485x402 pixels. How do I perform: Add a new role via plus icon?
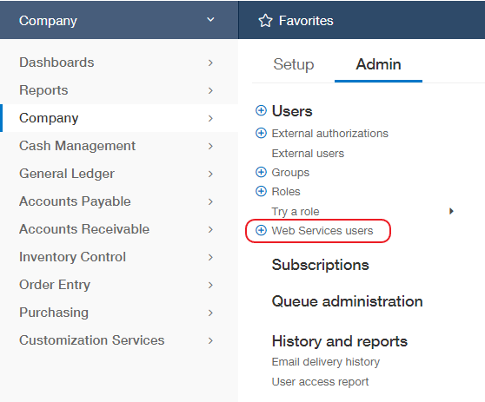tap(261, 191)
